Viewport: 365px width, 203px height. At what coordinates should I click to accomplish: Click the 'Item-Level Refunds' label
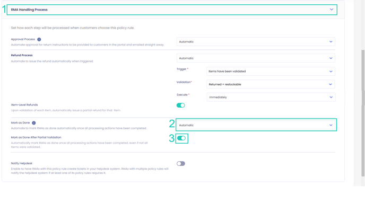click(x=24, y=104)
